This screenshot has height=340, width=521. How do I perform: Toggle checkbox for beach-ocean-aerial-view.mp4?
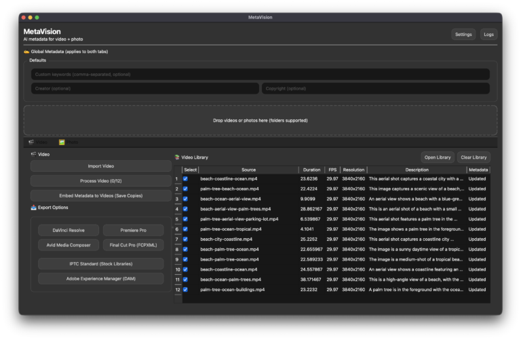(x=185, y=199)
